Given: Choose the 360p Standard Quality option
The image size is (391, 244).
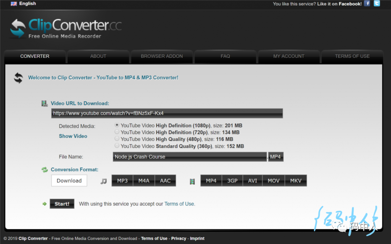Looking at the screenshot, I should coord(117,145).
